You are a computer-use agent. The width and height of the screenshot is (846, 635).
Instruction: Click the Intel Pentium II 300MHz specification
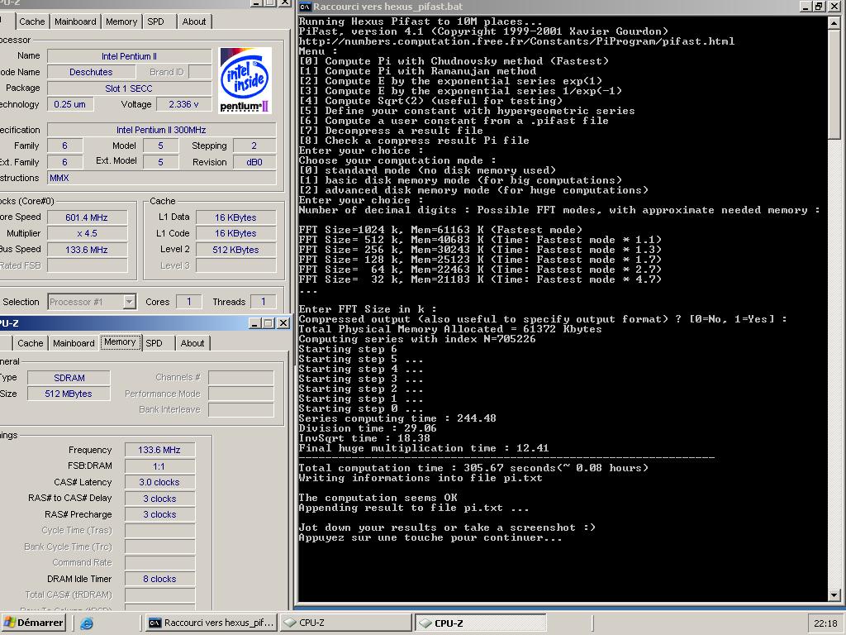click(161, 130)
